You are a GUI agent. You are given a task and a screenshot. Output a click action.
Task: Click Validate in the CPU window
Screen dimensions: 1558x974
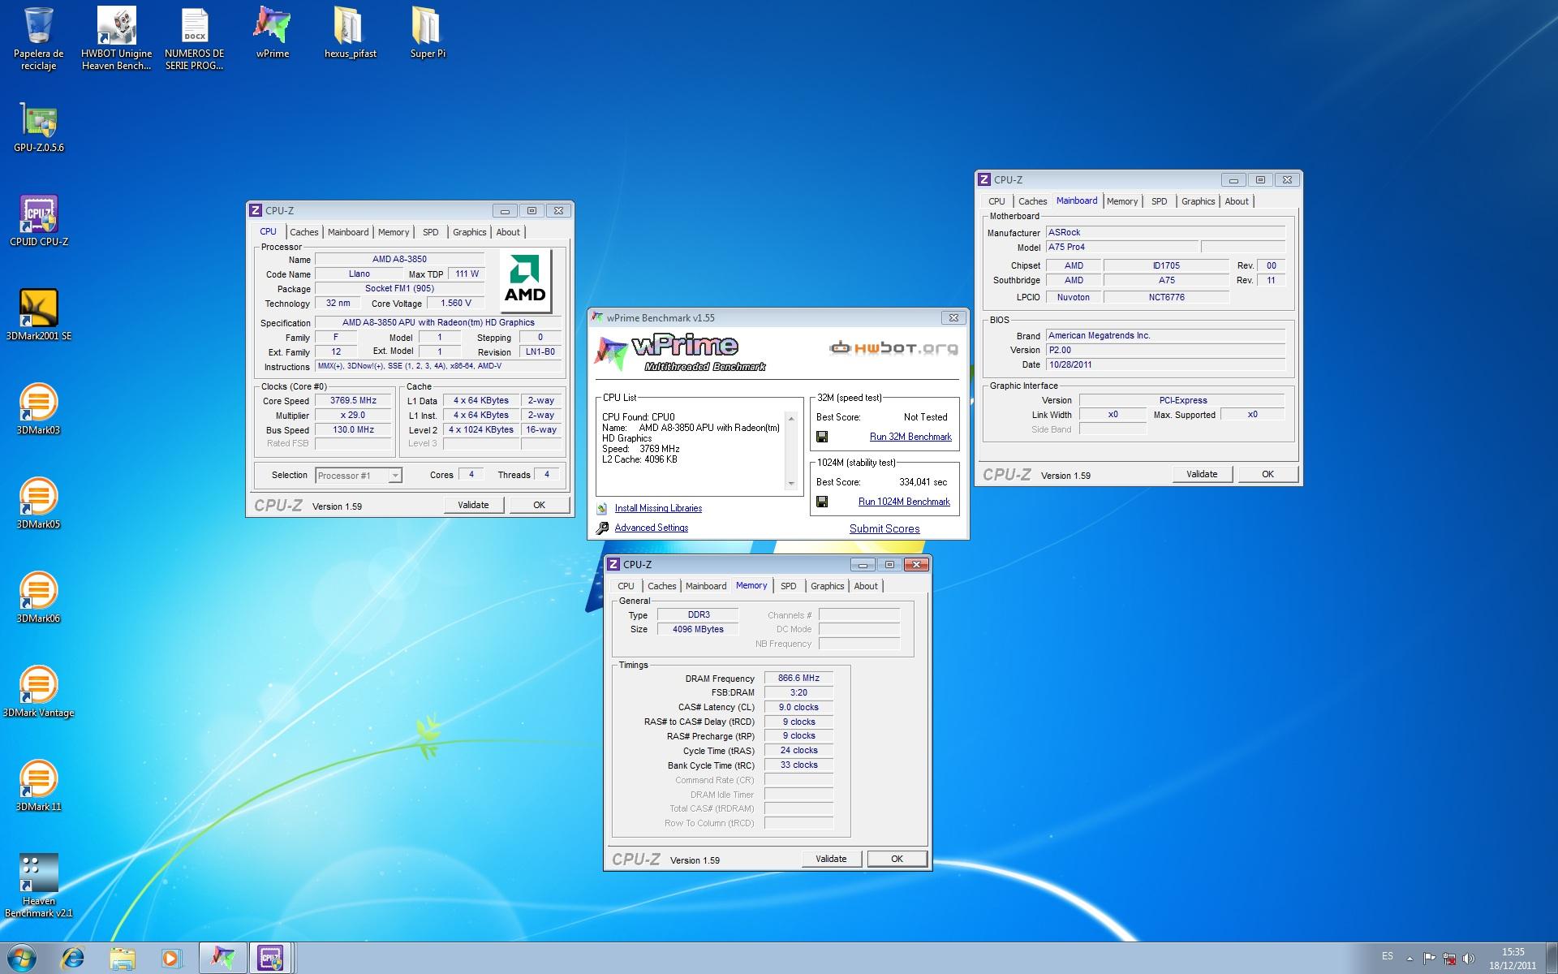[x=474, y=505]
